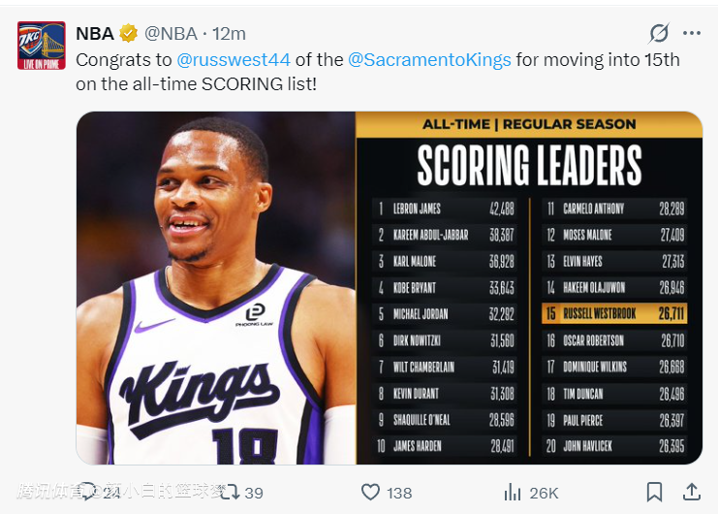Screen dimensions: 718x514
Task: Open the NBA profile avatar
Action: point(41,45)
